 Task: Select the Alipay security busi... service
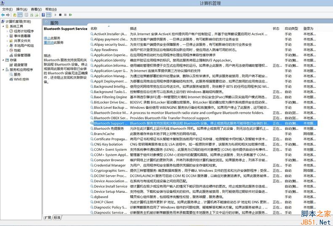point(204,45)
